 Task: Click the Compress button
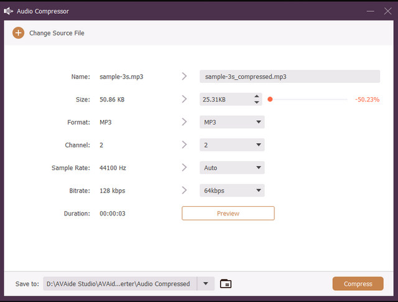[358, 284]
